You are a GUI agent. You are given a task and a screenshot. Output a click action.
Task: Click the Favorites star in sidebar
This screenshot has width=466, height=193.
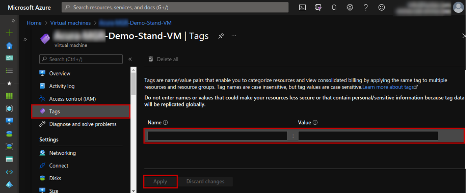click(9, 83)
